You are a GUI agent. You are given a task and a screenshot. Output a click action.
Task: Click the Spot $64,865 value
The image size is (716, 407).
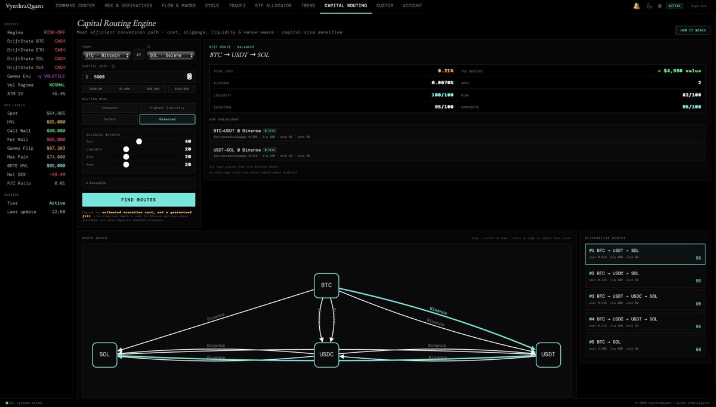click(x=55, y=112)
